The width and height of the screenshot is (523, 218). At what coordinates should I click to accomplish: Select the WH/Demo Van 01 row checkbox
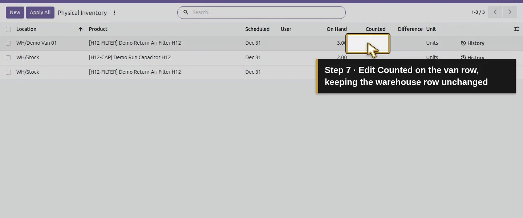pyautogui.click(x=8, y=43)
